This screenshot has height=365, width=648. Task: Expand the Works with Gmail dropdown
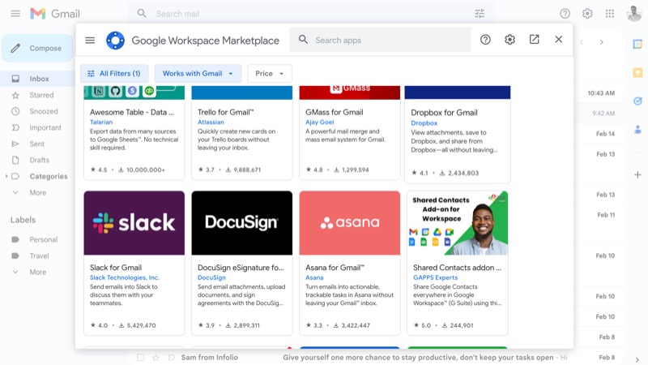click(198, 74)
